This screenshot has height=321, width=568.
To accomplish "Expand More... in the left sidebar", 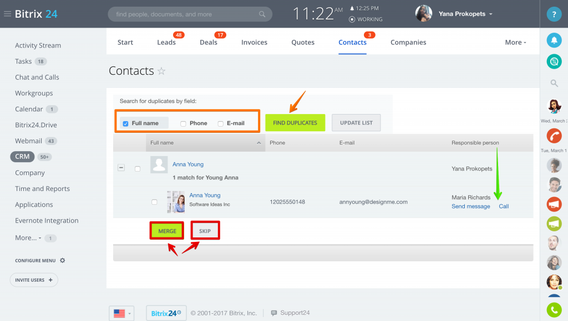I will [x=28, y=238].
